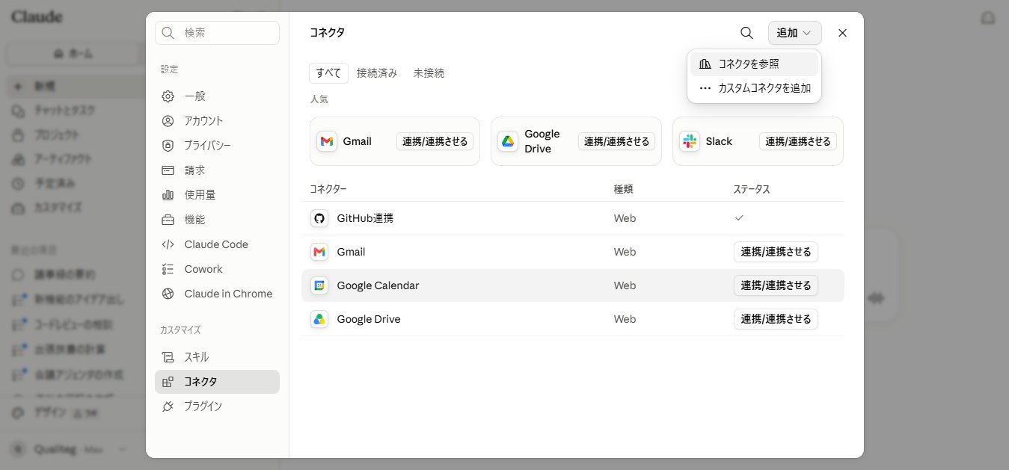Connect Google Drive in the list row
Viewport: 1009px width, 470px height.
[776, 319]
